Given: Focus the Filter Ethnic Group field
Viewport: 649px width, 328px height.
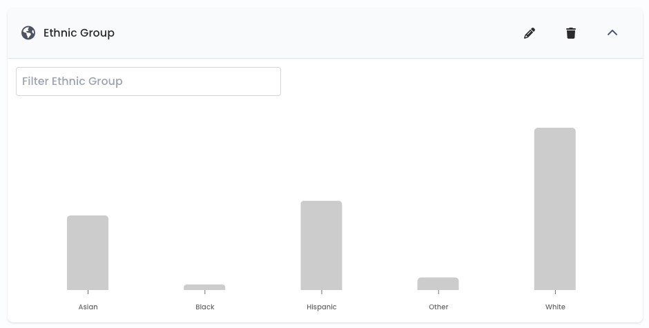Looking at the screenshot, I should tap(148, 81).
